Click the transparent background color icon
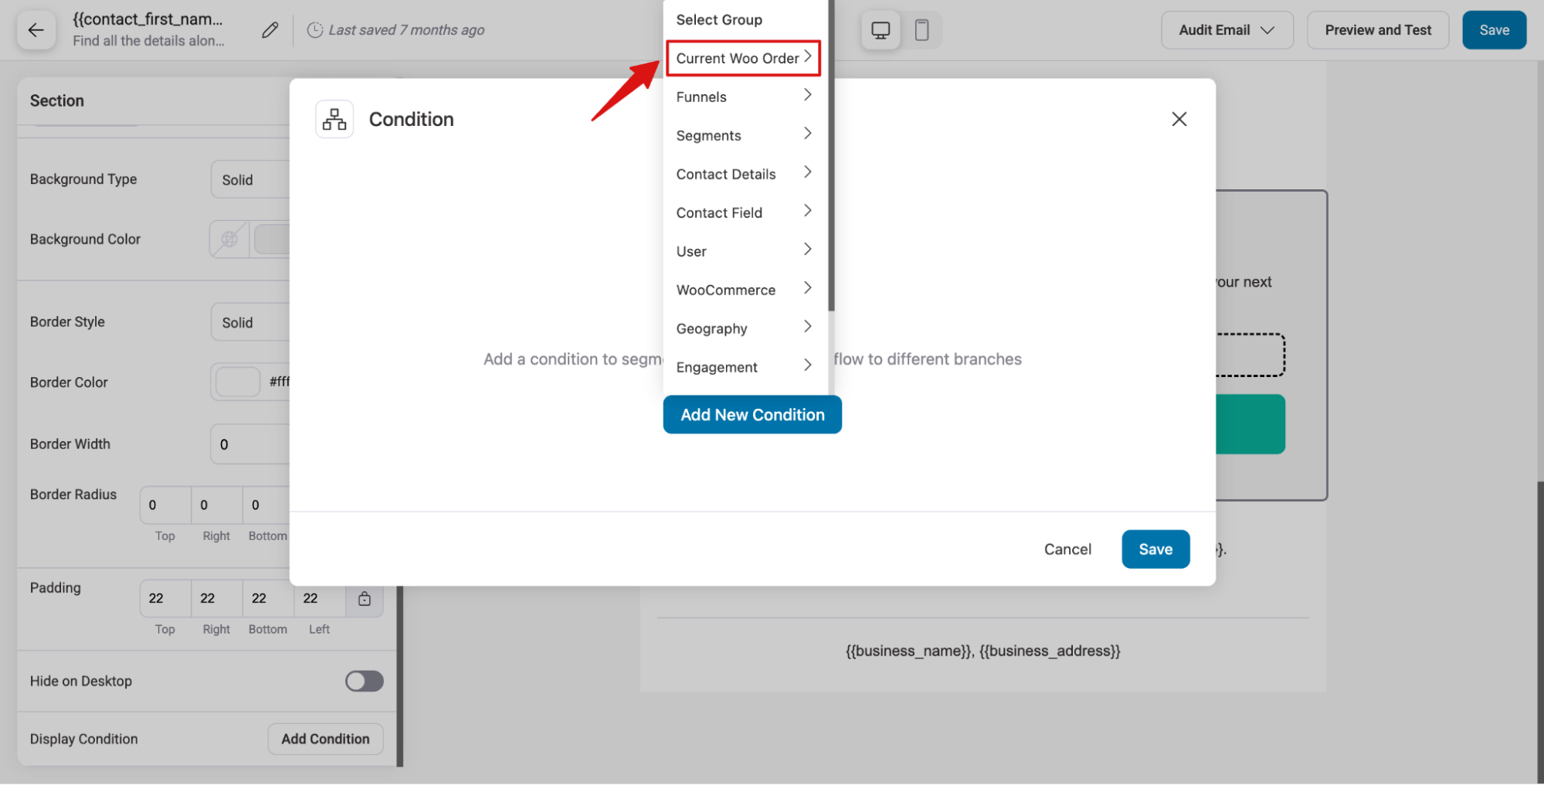Viewport: 1544px width, 785px height. point(229,240)
